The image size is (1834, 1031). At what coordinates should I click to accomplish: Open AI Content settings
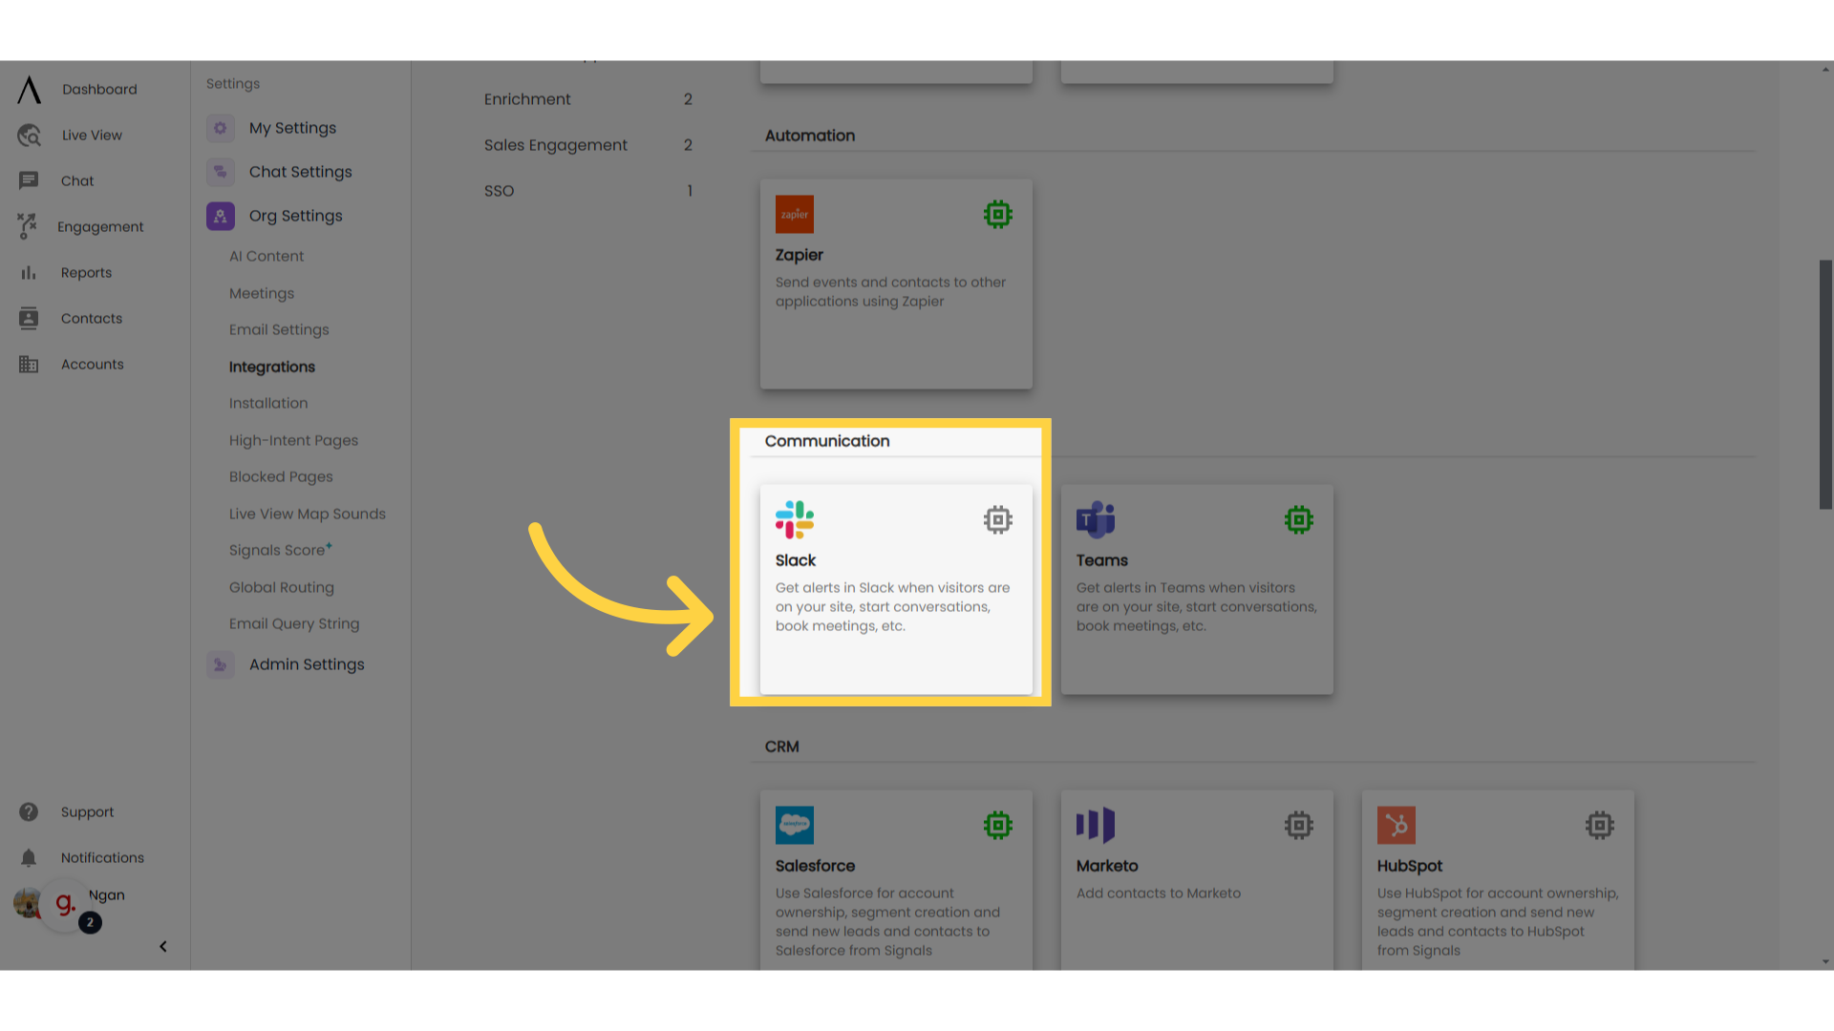coord(267,257)
